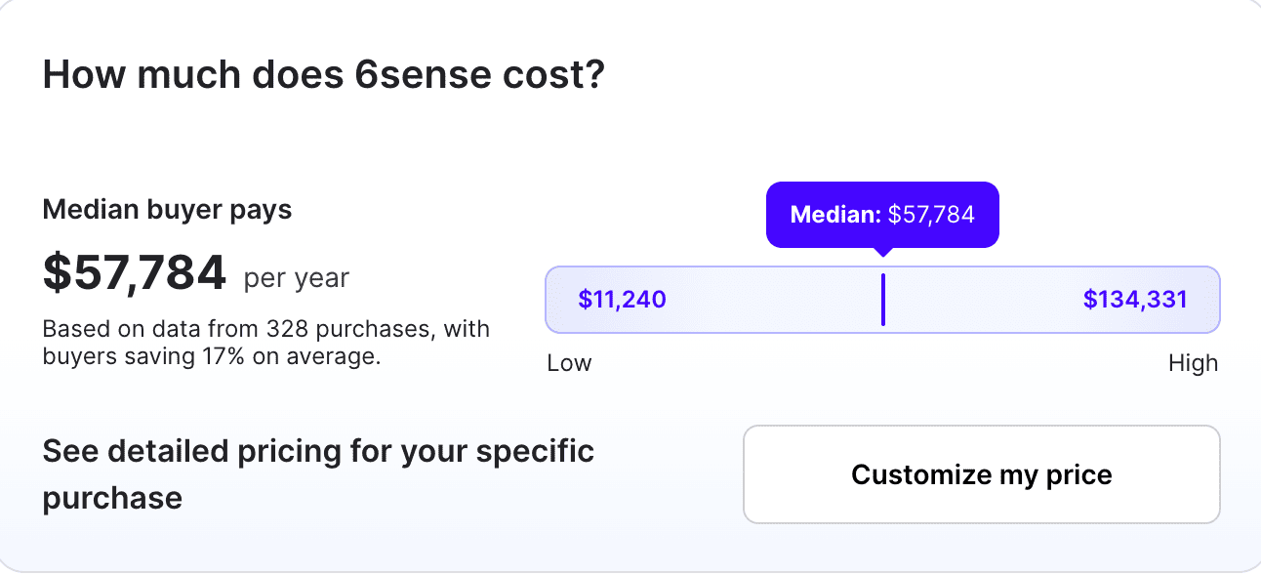Screen dimensions: 1261x574
Task: Click the median marker line on price range
Action: point(882,300)
